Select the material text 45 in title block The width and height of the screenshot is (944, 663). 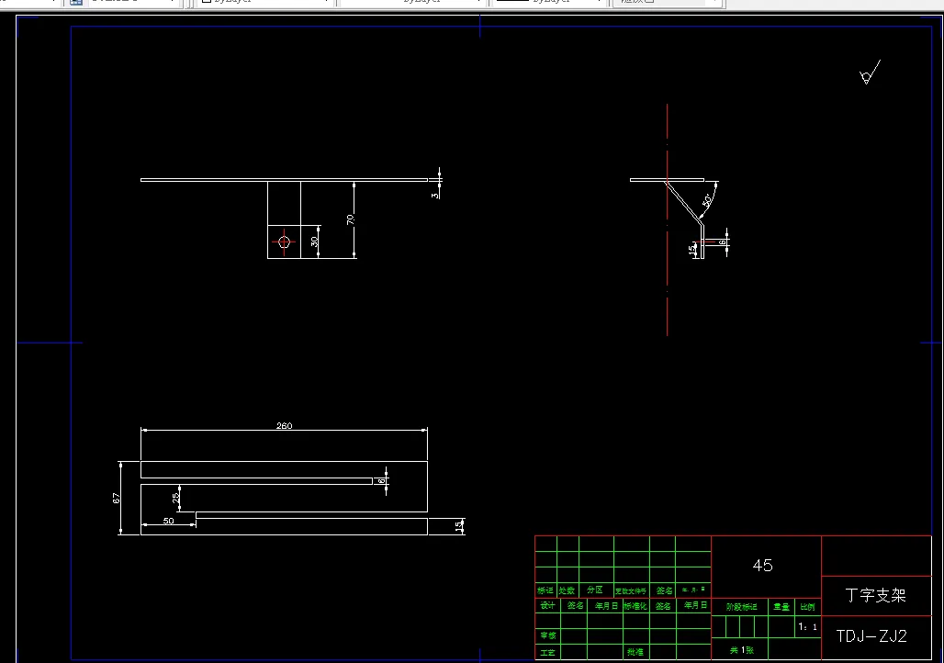pyautogui.click(x=762, y=566)
